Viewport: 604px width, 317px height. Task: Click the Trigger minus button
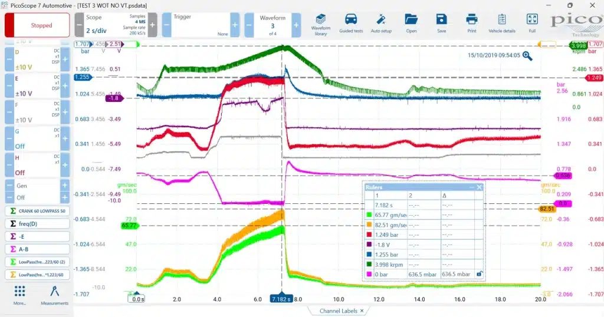click(166, 25)
